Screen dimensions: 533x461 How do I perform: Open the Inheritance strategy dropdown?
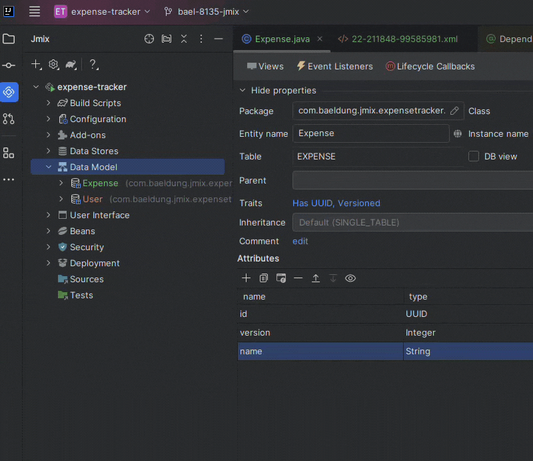coord(413,222)
